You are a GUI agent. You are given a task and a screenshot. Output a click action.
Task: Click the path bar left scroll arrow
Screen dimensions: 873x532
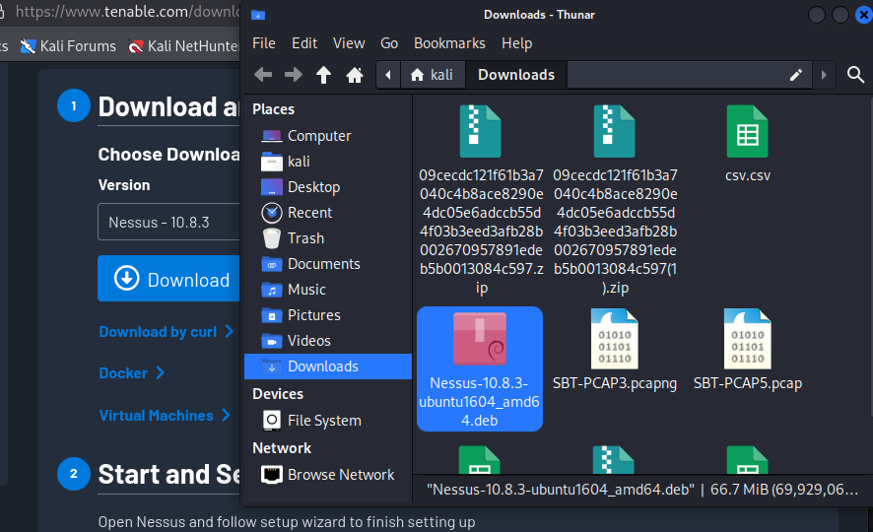[x=388, y=75]
